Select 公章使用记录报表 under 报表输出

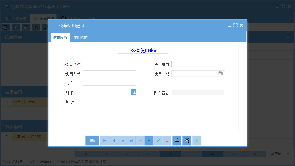coord(28,136)
